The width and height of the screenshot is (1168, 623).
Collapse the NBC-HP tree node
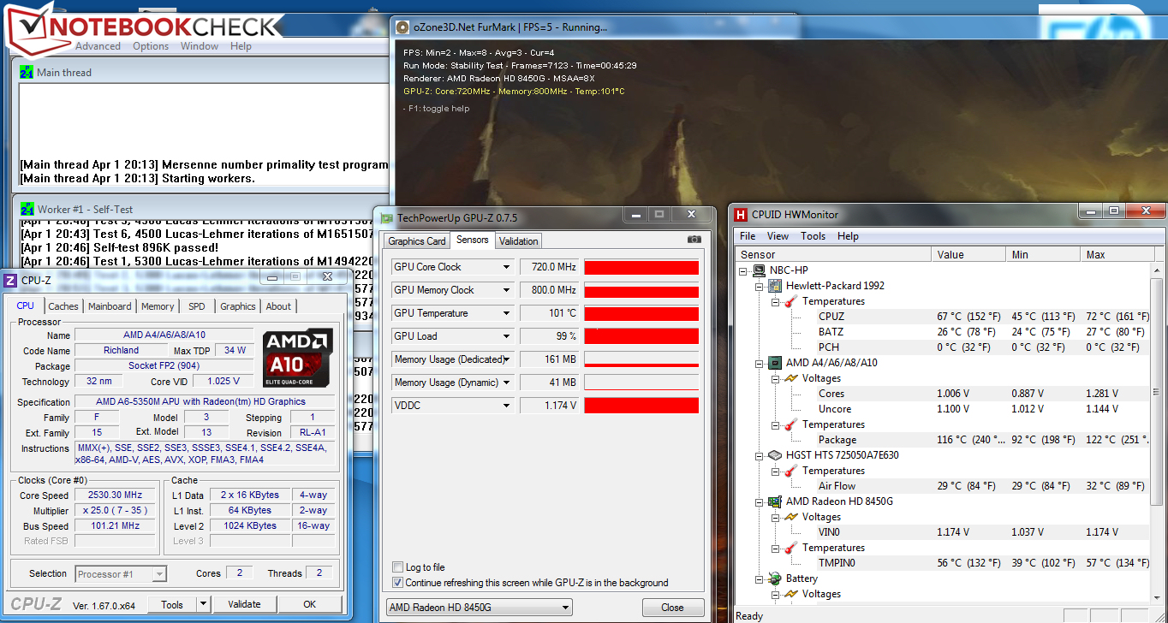pos(742,270)
